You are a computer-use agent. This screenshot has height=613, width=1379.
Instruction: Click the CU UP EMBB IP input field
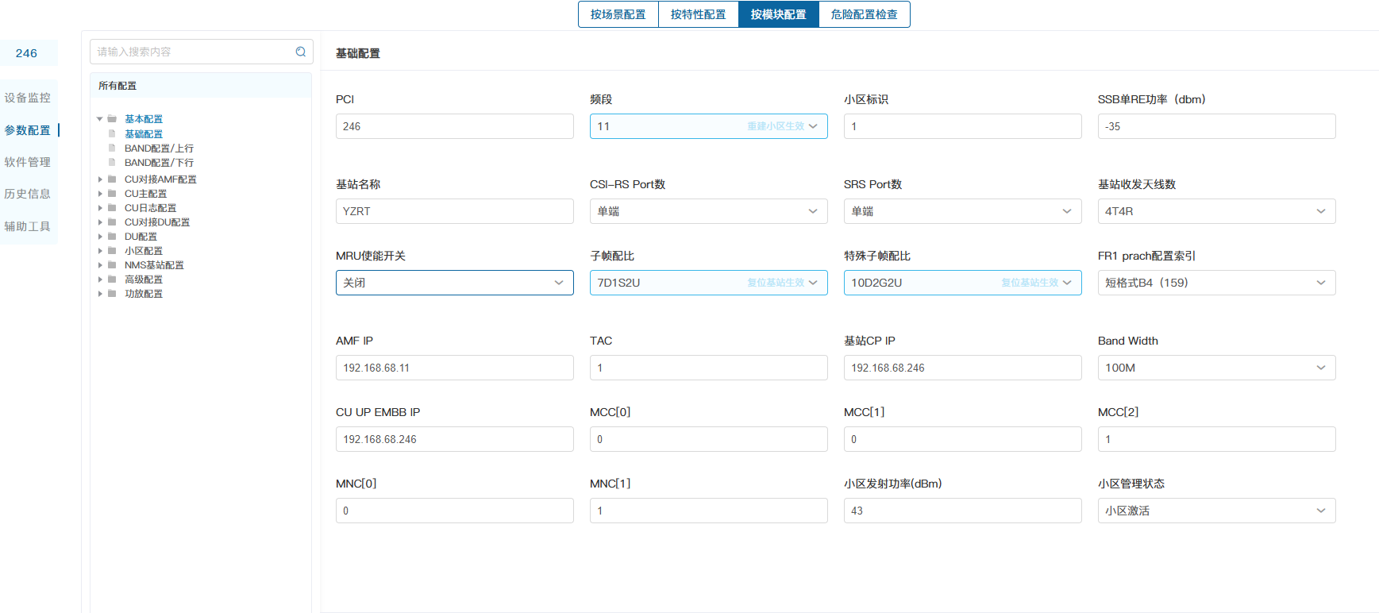pos(454,439)
